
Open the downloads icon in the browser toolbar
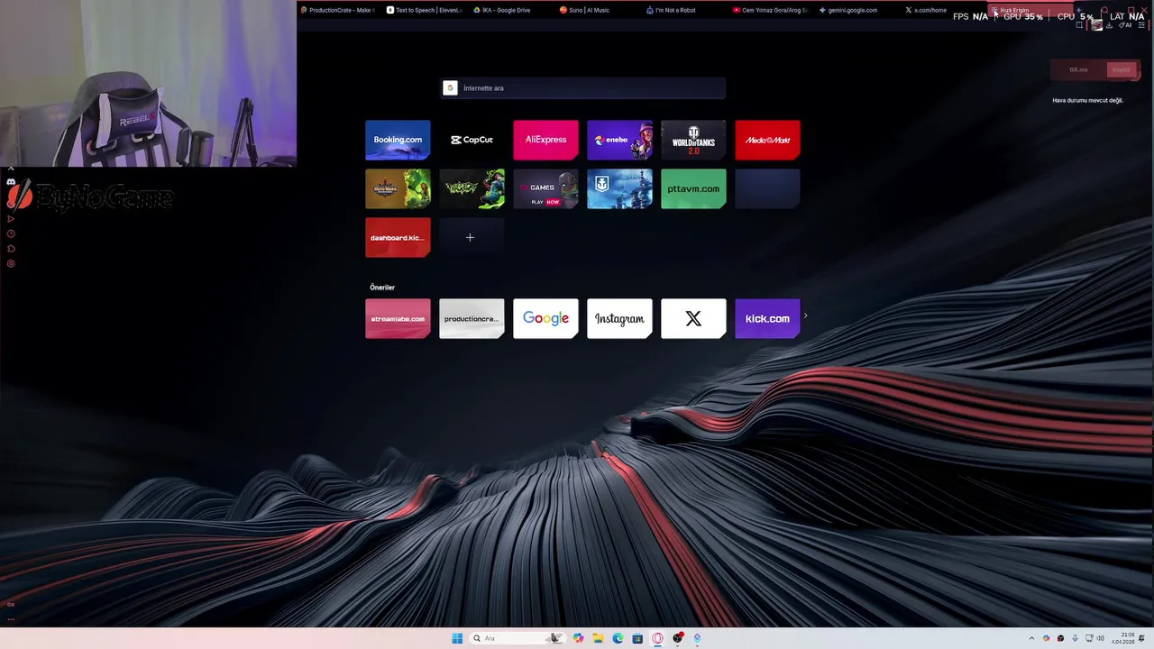coord(1109,25)
